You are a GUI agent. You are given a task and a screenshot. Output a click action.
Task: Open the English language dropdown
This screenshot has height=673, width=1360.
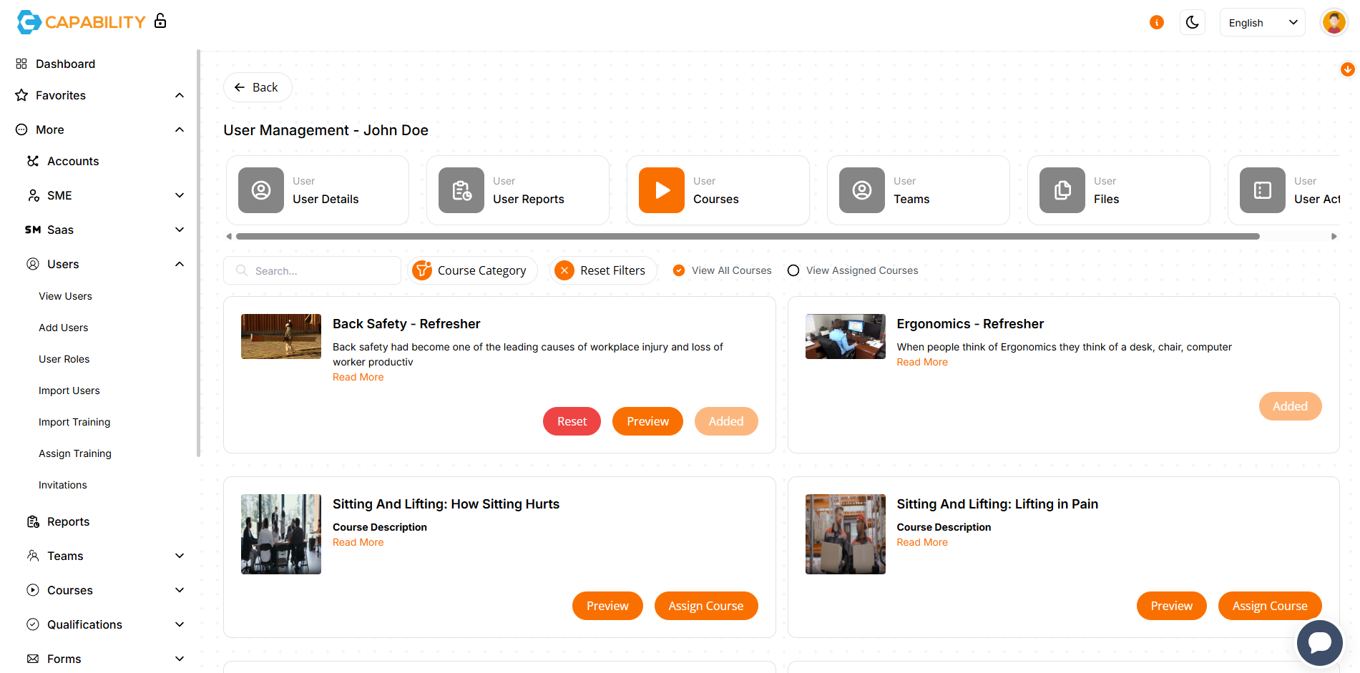point(1262,22)
